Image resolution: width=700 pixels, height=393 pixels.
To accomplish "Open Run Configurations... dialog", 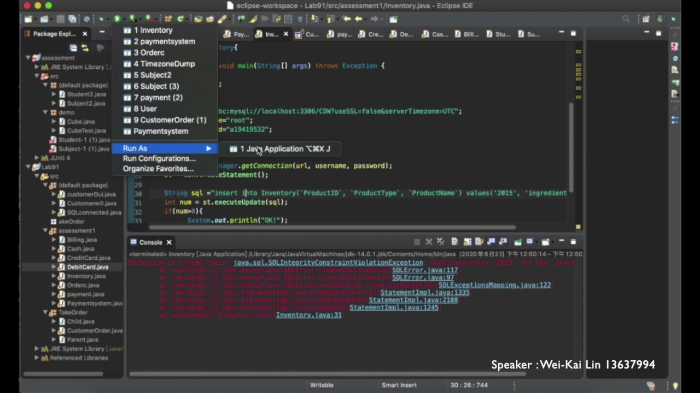I will click(x=164, y=158).
